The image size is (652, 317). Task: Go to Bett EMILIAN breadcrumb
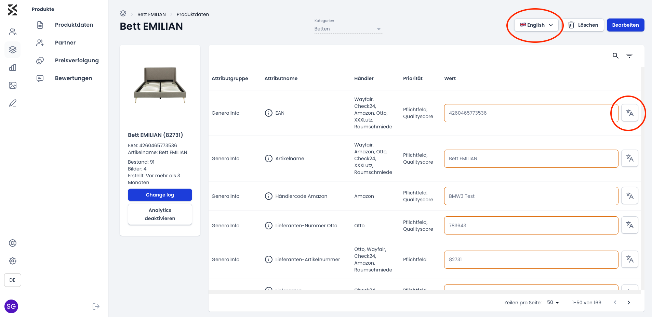pos(151,14)
